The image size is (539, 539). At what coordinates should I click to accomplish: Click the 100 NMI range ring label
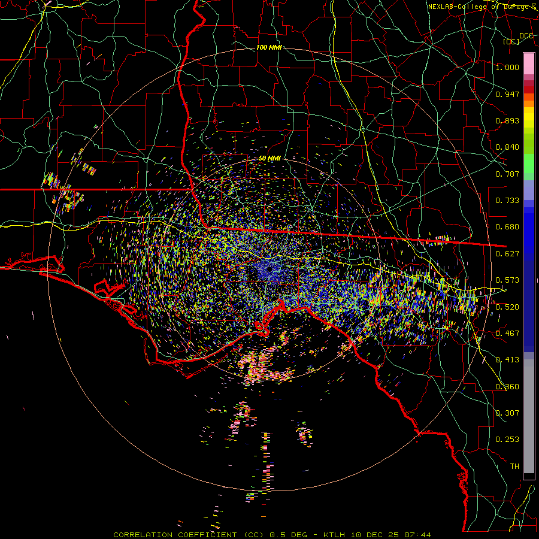pos(269,47)
